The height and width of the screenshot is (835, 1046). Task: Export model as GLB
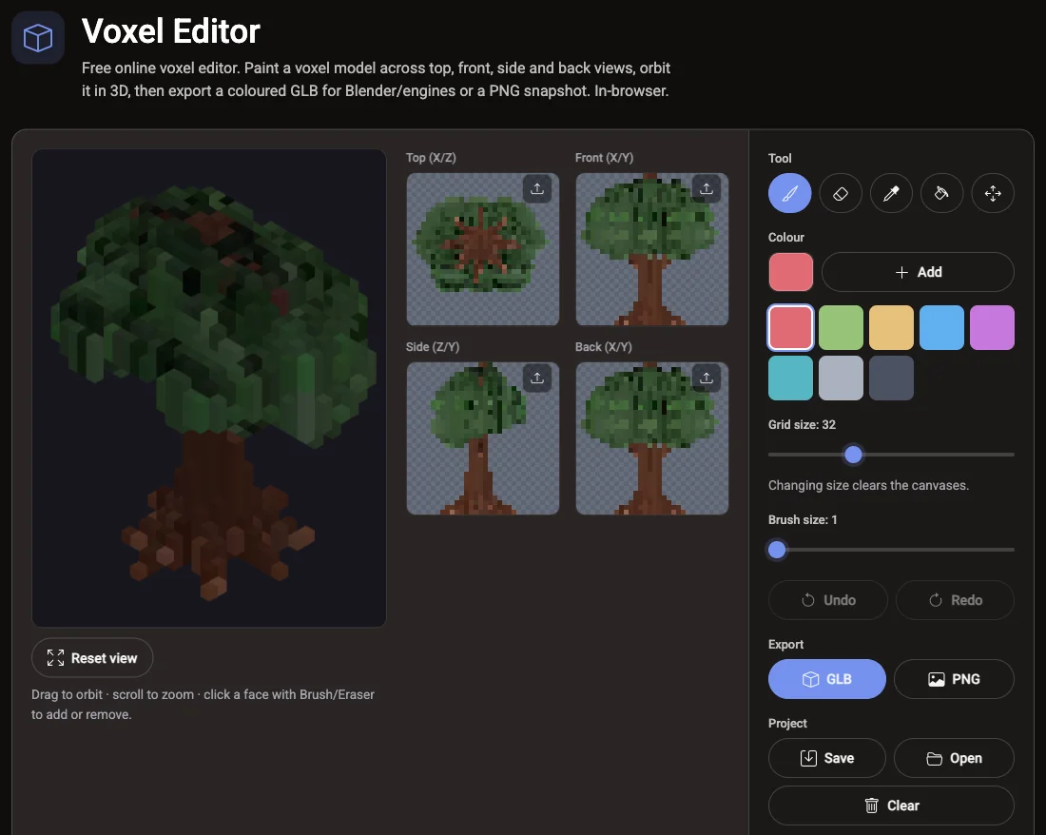(827, 679)
